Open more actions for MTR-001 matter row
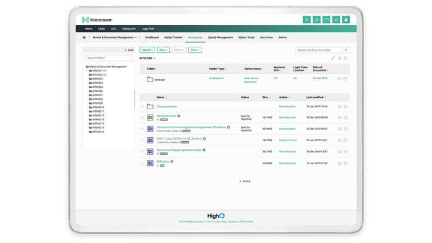Screen dimensions: 432x243 345,79
